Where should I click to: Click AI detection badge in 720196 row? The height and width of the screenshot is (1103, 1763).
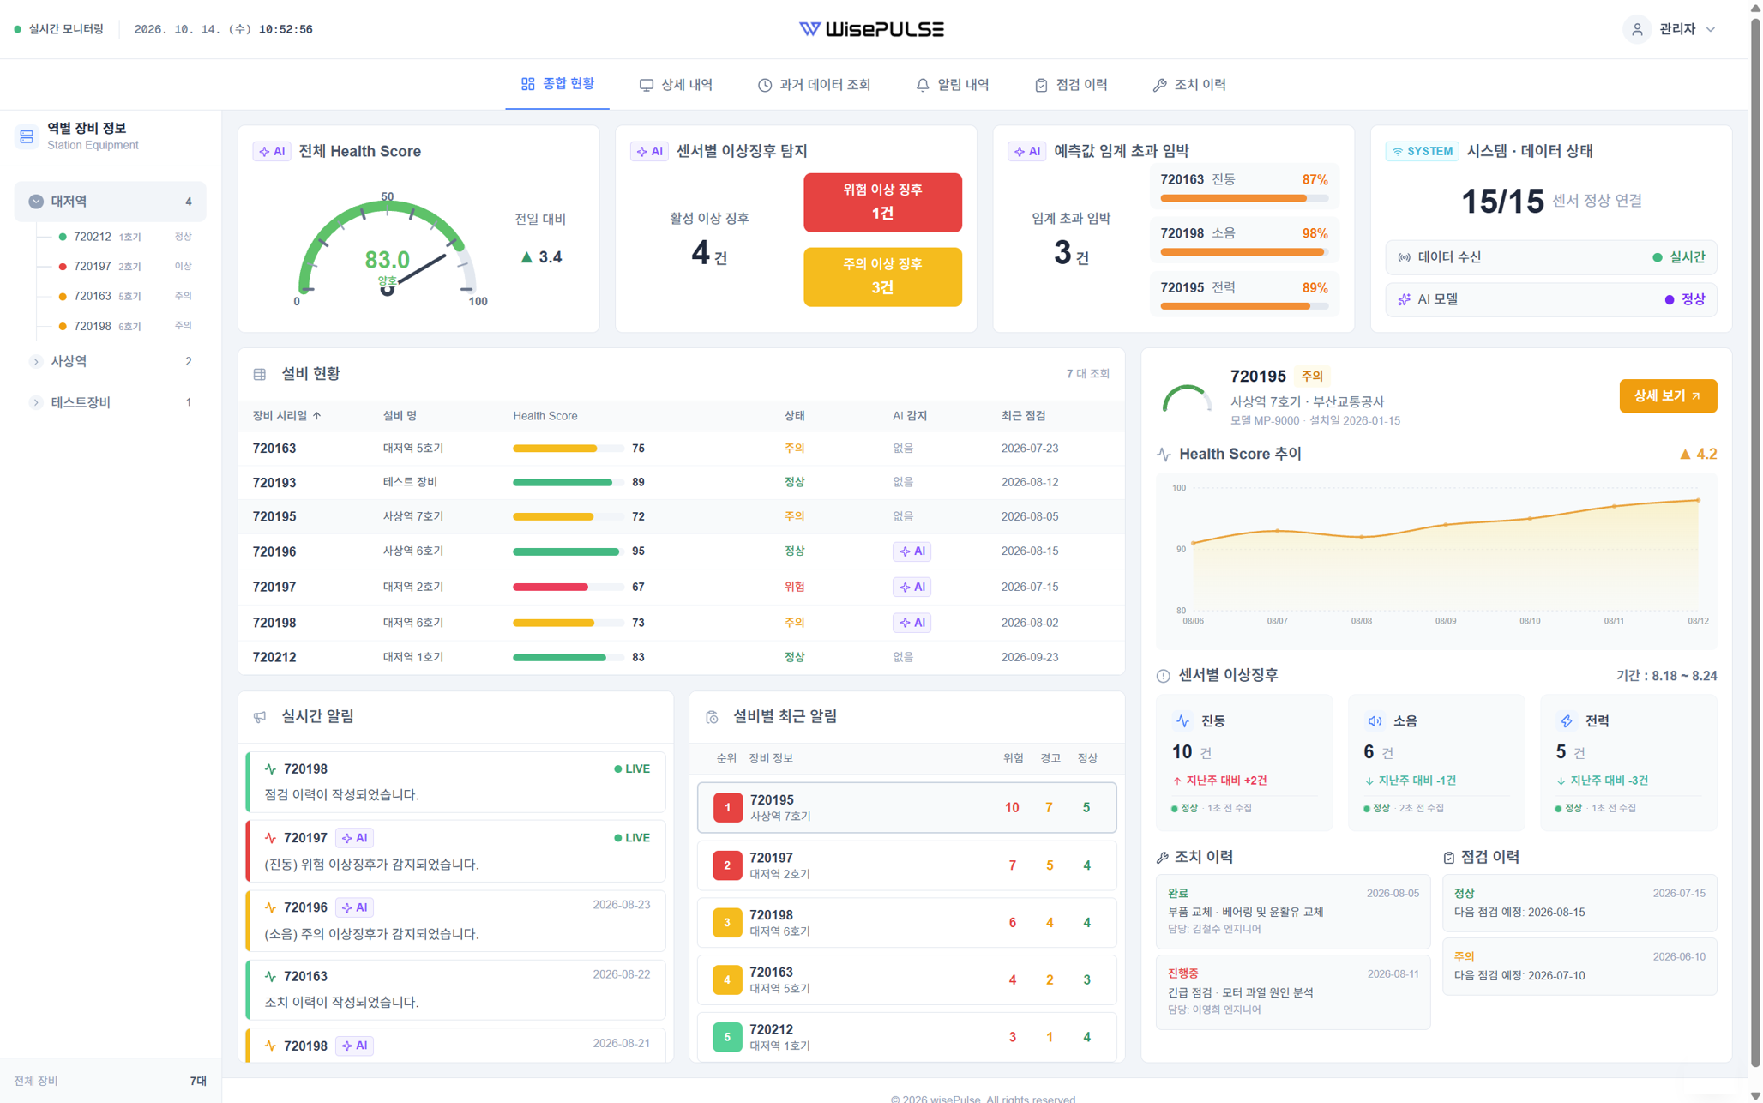912,551
